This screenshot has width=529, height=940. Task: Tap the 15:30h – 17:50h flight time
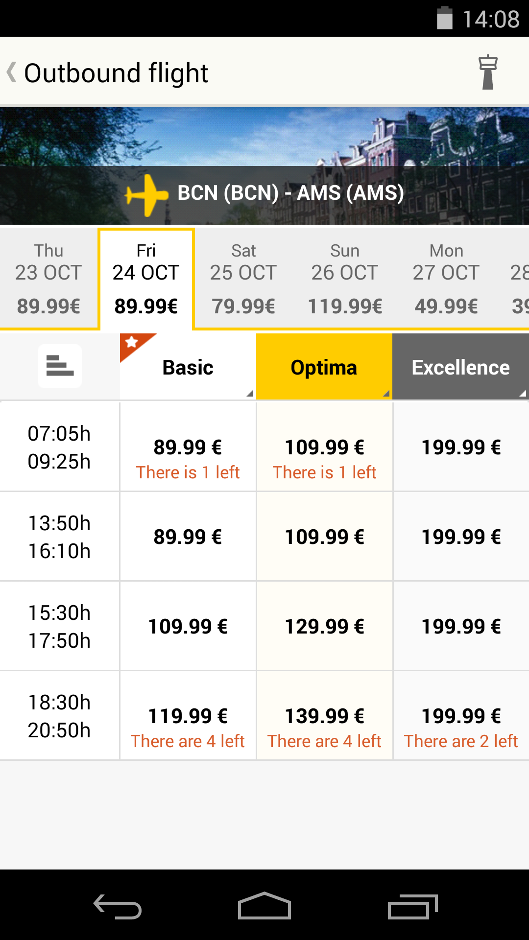pos(59,627)
